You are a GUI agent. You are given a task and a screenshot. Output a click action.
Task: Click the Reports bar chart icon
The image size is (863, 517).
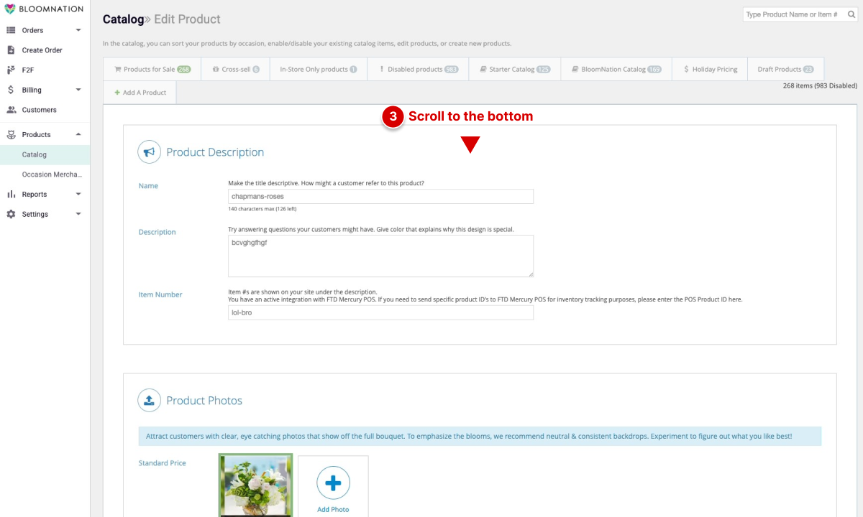(11, 194)
